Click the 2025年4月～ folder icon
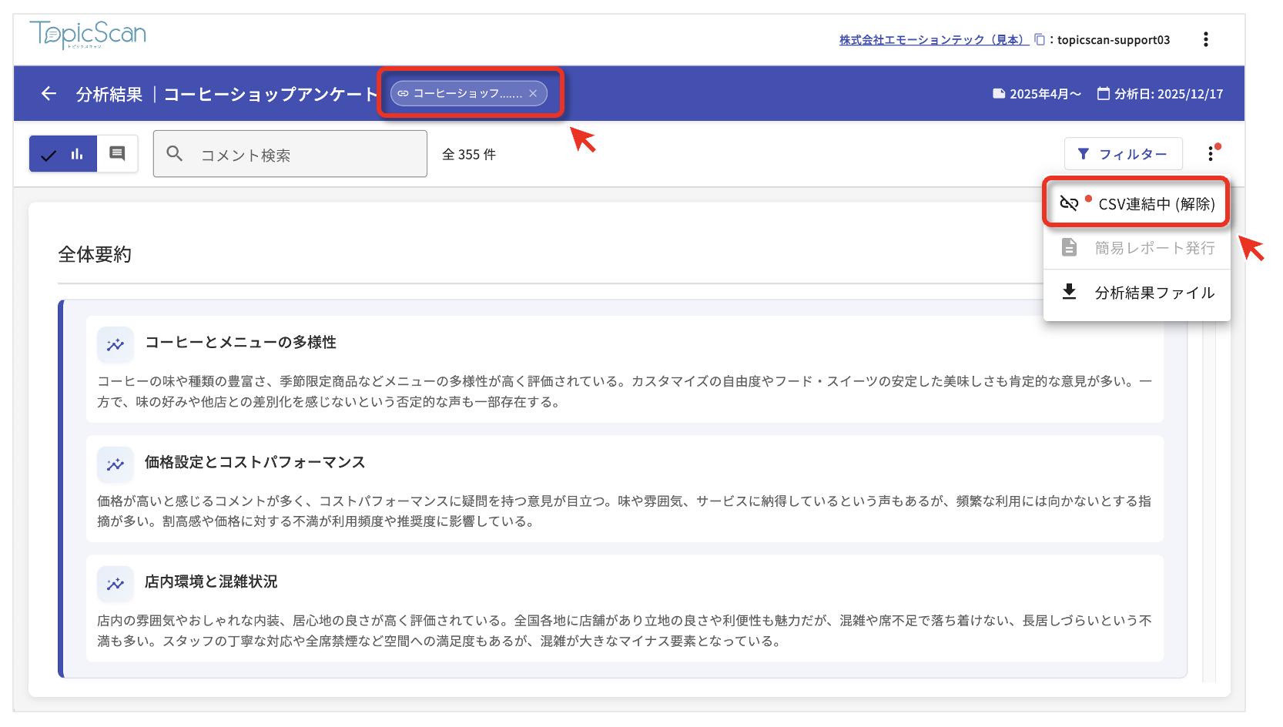 (x=999, y=94)
